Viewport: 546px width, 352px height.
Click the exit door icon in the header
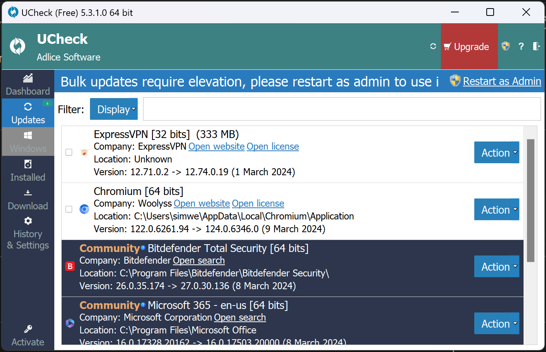click(536, 47)
